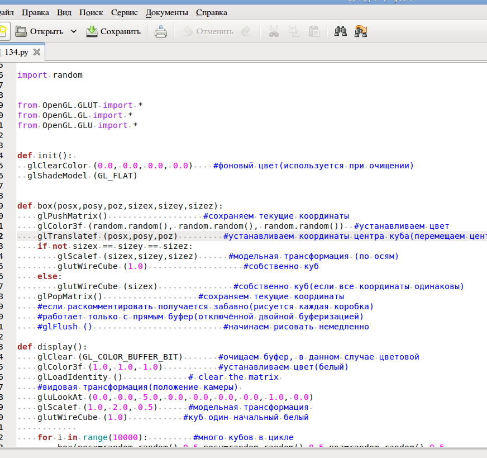Click the New document icon
Screen dimensions: 487x458
pyautogui.click(x=3, y=31)
